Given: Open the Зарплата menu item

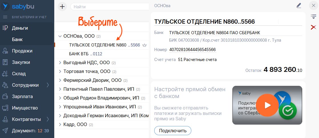Looking at the screenshot, I should pos(22,96).
